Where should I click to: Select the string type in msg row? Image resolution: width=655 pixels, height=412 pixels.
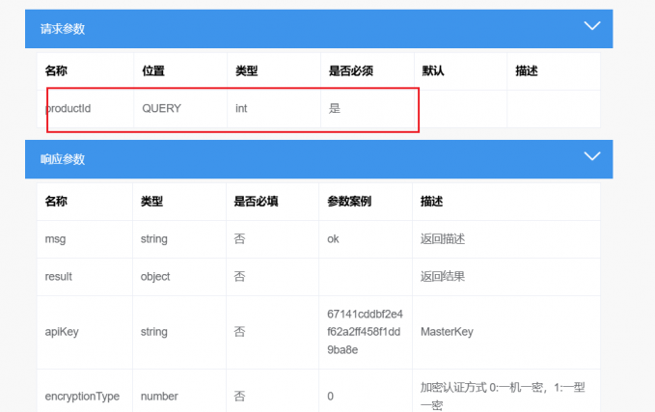point(153,239)
